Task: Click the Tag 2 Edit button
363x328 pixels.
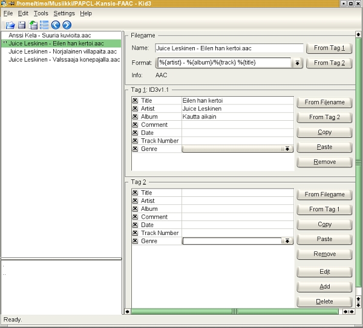Action: coord(324,272)
